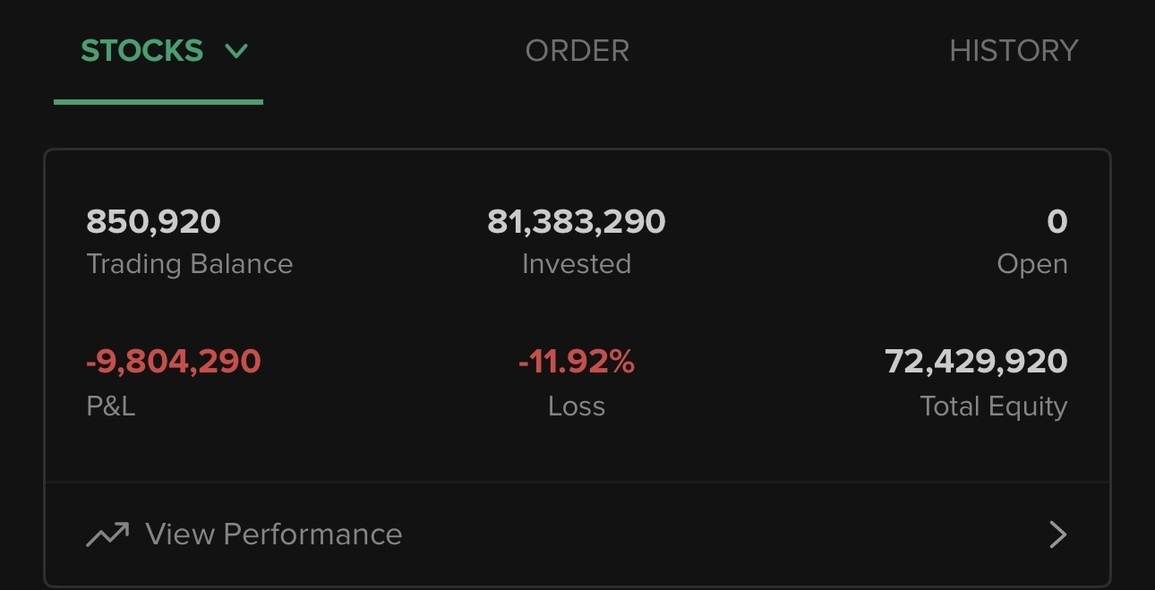The width and height of the screenshot is (1155, 590).
Task: Tap the Trading Balance label
Action: pyautogui.click(x=189, y=264)
